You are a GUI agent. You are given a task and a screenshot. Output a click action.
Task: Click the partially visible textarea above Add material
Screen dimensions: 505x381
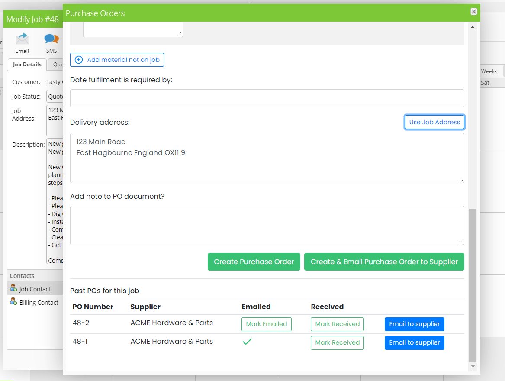click(133, 29)
